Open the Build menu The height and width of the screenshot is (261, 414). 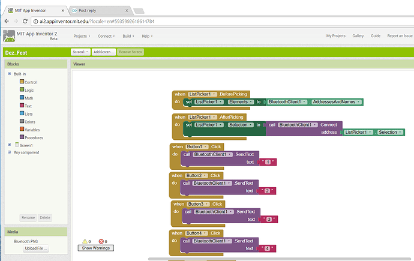click(128, 36)
